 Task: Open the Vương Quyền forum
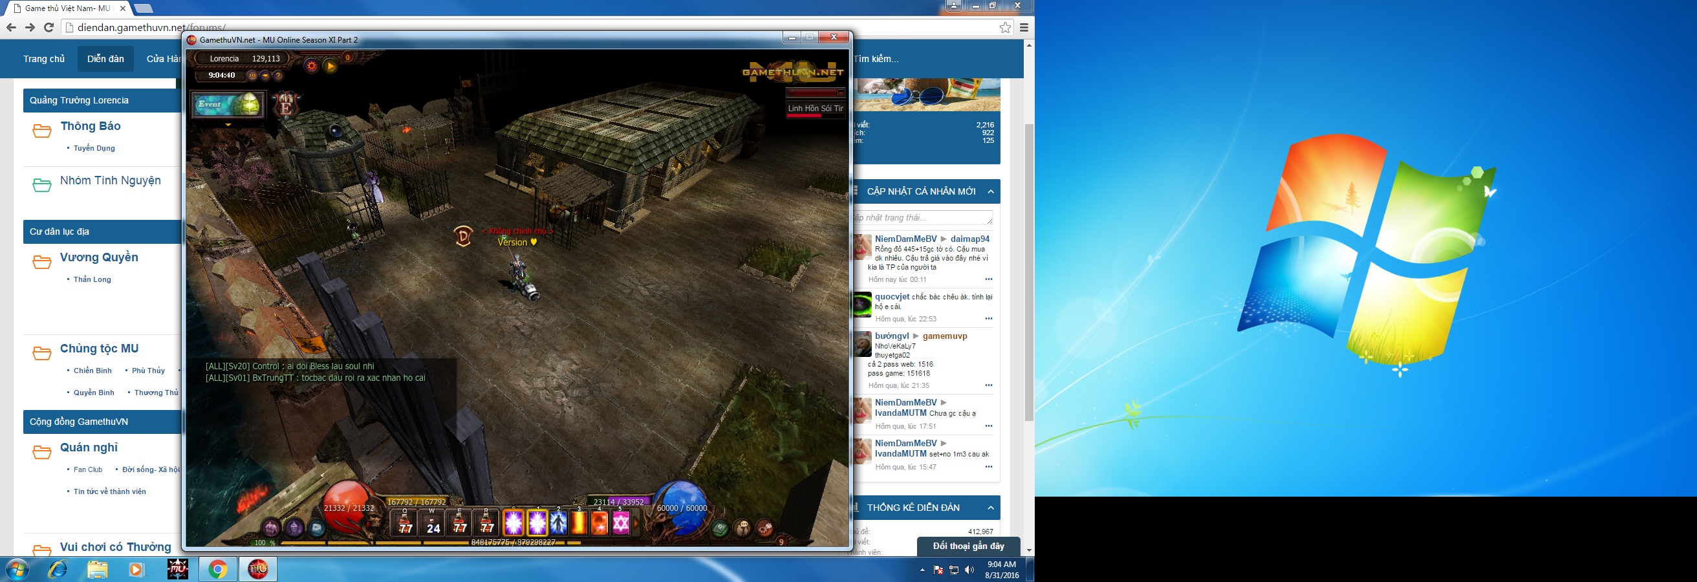[99, 257]
